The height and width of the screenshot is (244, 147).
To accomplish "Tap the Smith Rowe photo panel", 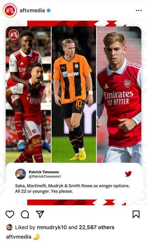I will pyautogui.click(x=119, y=95).
